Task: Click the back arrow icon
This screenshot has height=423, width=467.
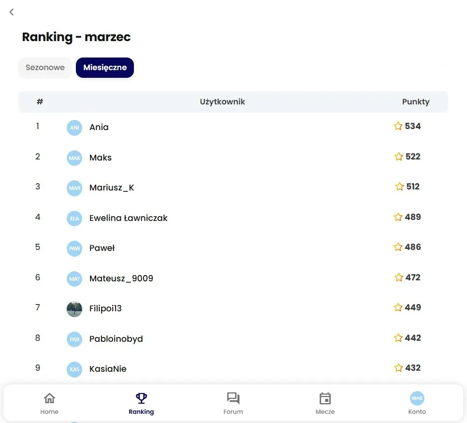Action: pos(12,12)
